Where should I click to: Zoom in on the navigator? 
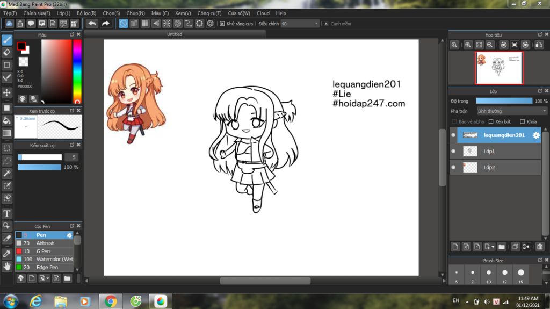click(468, 45)
